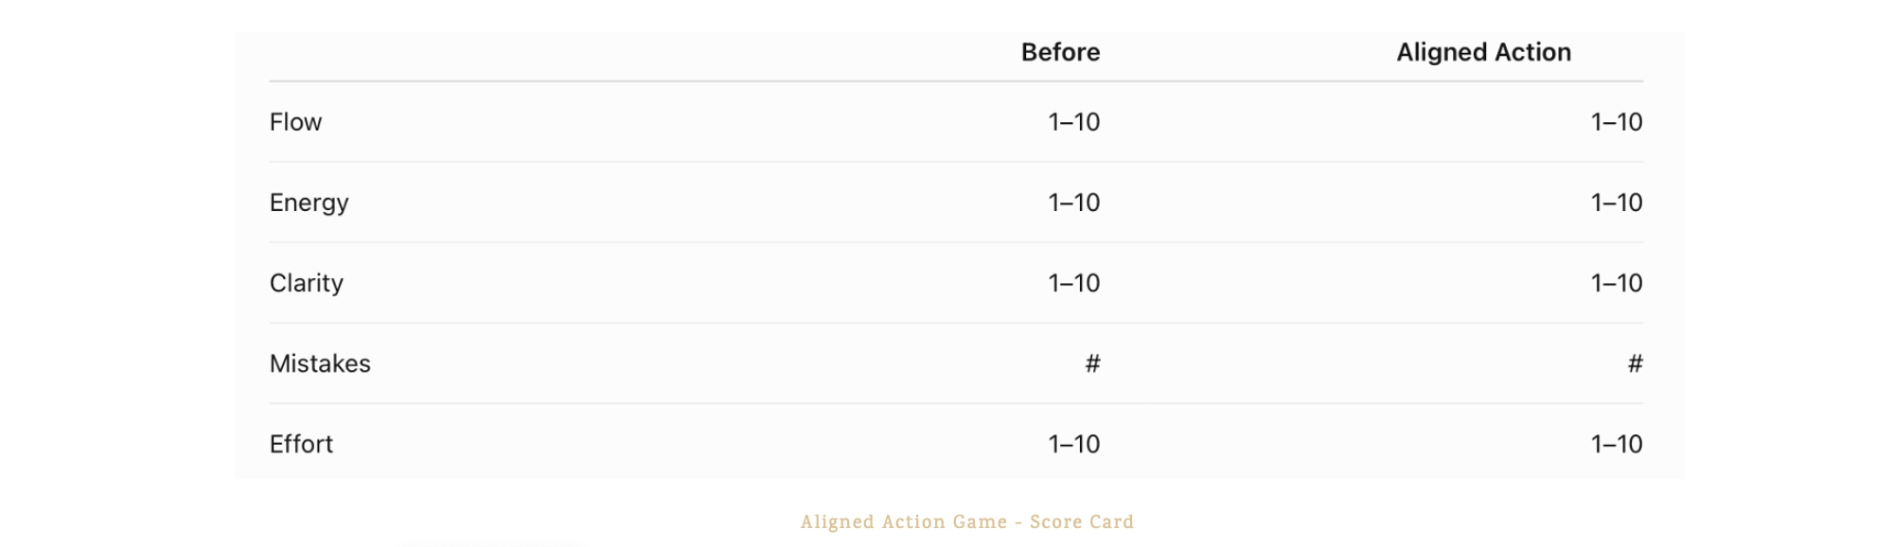This screenshot has height=547, width=1893.
Task: Click the Mistakes Before # cell
Action: coord(1092,363)
